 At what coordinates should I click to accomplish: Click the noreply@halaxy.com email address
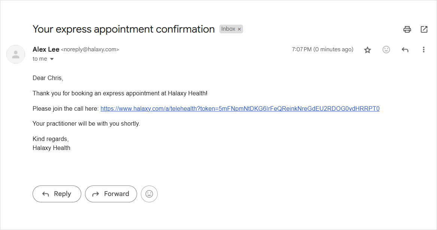pos(90,49)
